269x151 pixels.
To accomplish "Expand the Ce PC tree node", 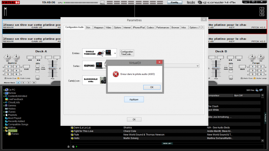I will pos(4,90).
